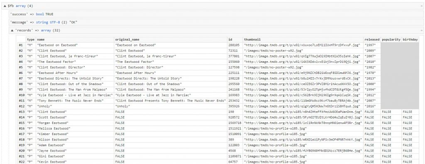Click the 'thumbnail' column header
425x164 pixels.
click(303, 39)
